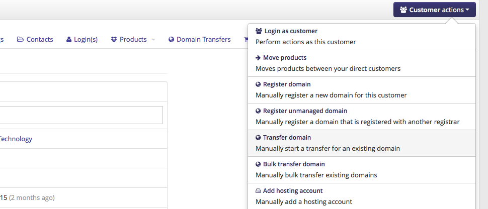Click the arrow icon beside Move products

258,58
